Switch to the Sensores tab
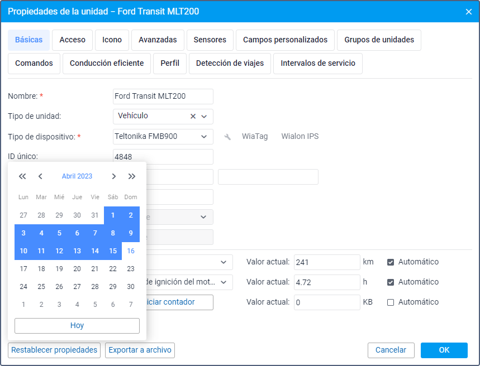The height and width of the screenshot is (366, 480). tap(210, 40)
